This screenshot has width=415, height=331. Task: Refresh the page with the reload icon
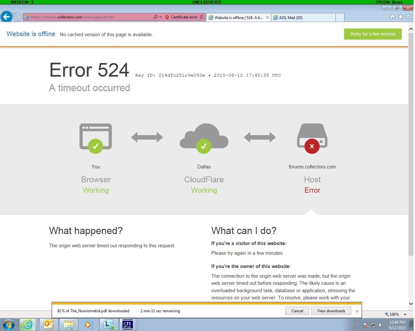202,17
